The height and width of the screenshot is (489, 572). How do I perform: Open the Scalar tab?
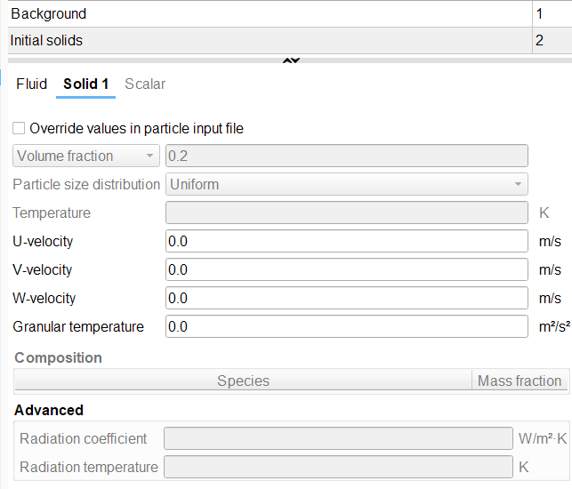[x=145, y=84]
